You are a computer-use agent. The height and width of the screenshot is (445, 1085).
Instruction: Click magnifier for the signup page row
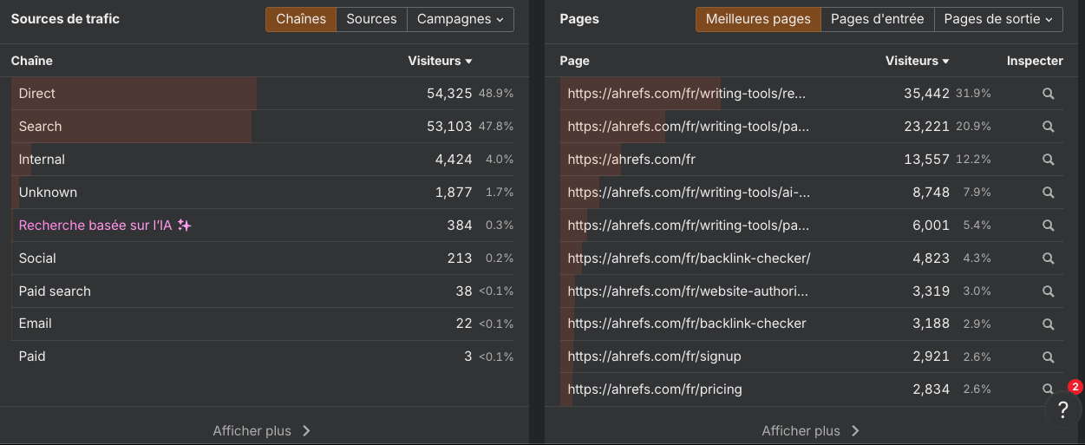coord(1048,357)
